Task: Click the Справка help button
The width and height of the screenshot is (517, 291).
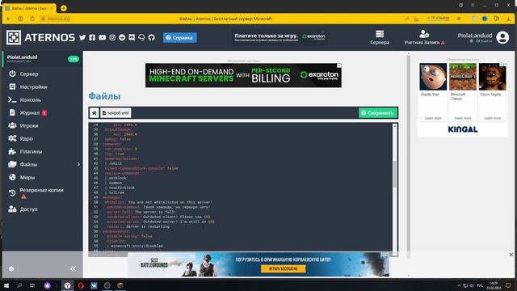Action: pyautogui.click(x=179, y=38)
